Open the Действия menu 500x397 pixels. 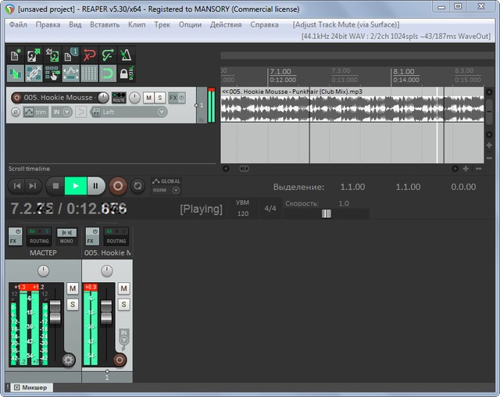tap(226, 24)
